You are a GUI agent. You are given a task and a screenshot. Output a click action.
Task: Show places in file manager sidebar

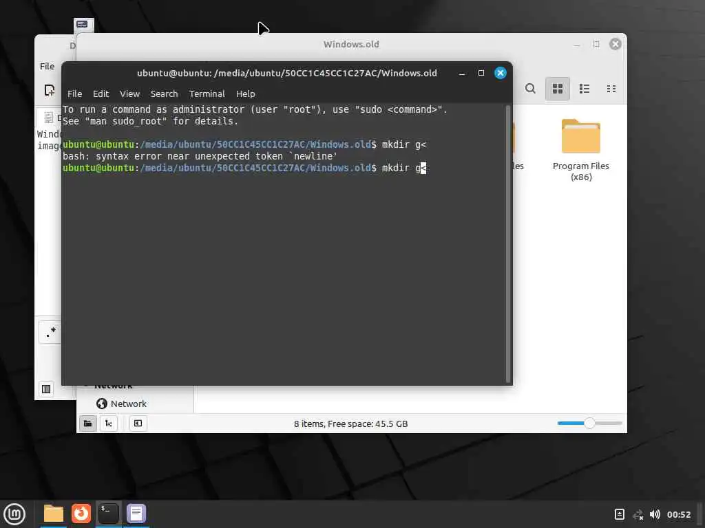point(87,423)
